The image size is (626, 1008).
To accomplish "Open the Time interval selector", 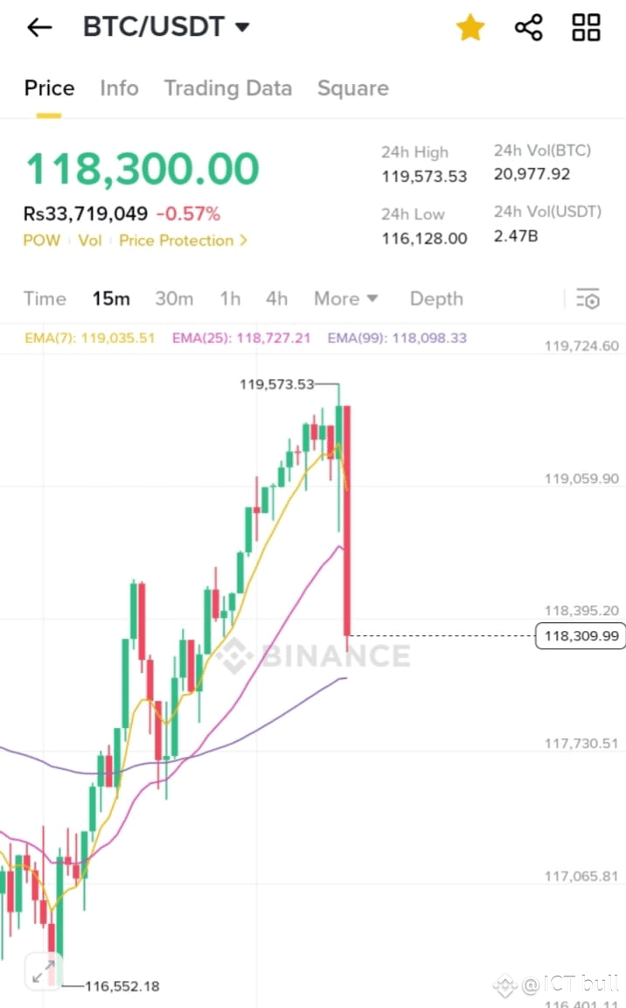I will [45, 298].
